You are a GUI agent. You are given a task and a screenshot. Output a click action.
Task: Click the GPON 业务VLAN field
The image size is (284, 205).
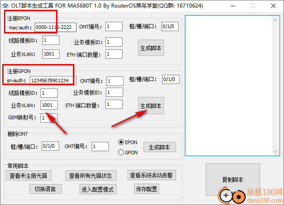tap(49, 105)
